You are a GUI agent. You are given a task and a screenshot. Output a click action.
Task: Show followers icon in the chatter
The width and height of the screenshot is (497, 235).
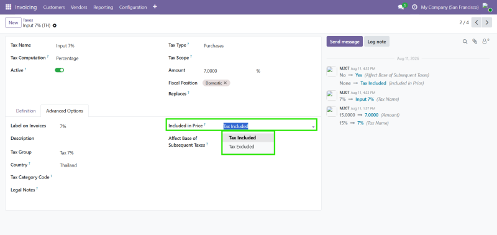coord(485,41)
